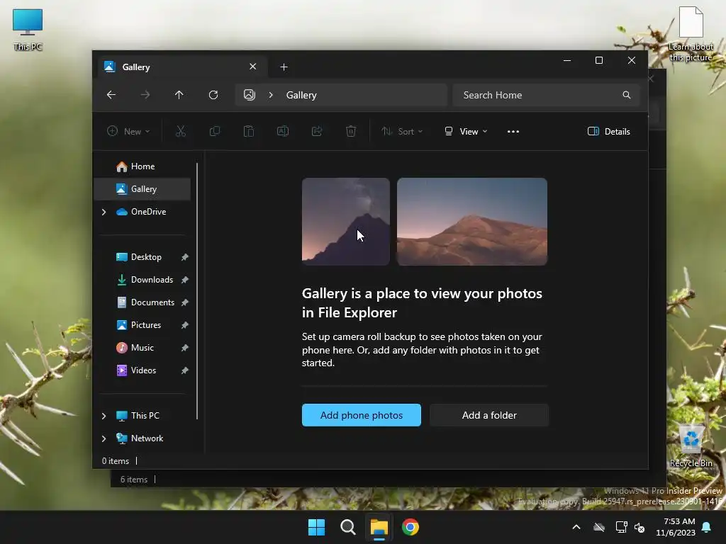726x544 pixels.
Task: Close the Gallery tab
Action: coord(253,67)
